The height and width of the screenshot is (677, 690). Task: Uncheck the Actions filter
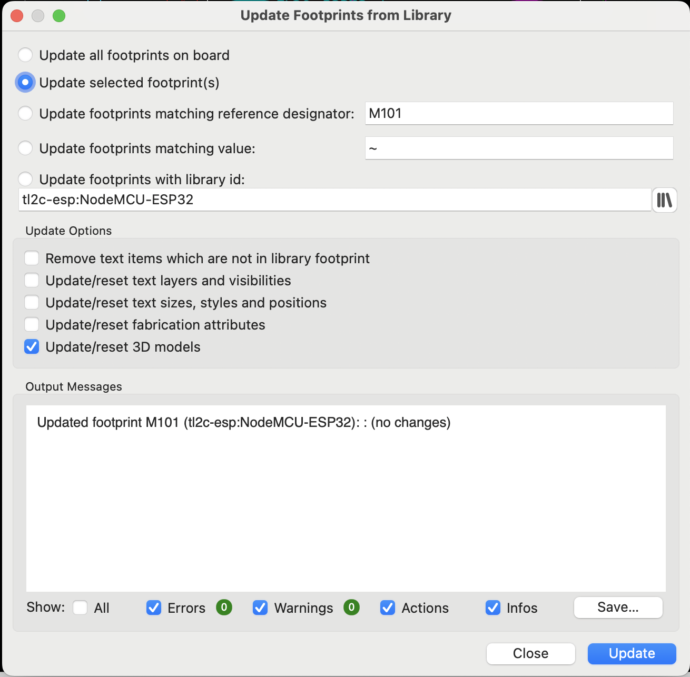388,608
